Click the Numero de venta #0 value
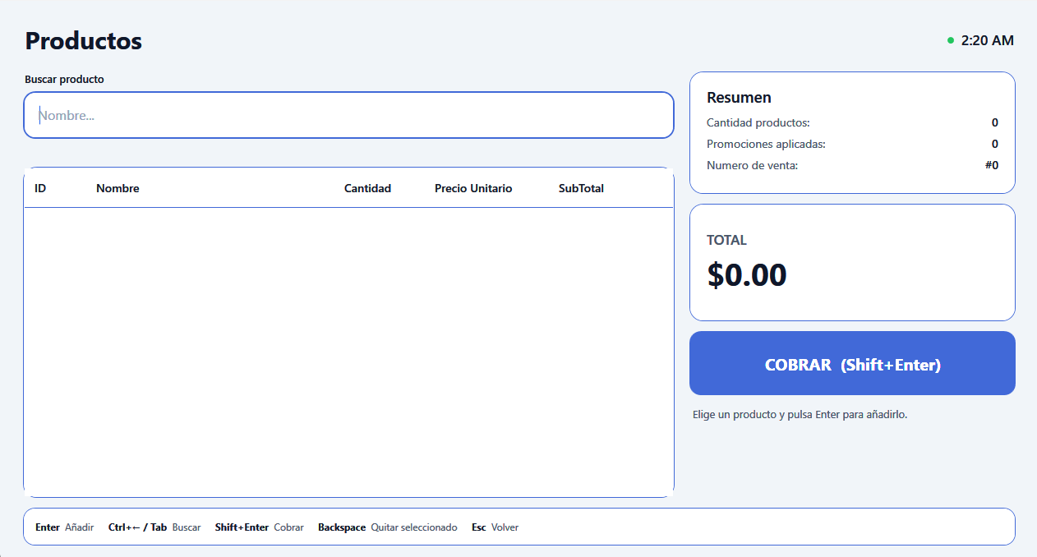Screen dimensions: 1037x557 tap(992, 165)
